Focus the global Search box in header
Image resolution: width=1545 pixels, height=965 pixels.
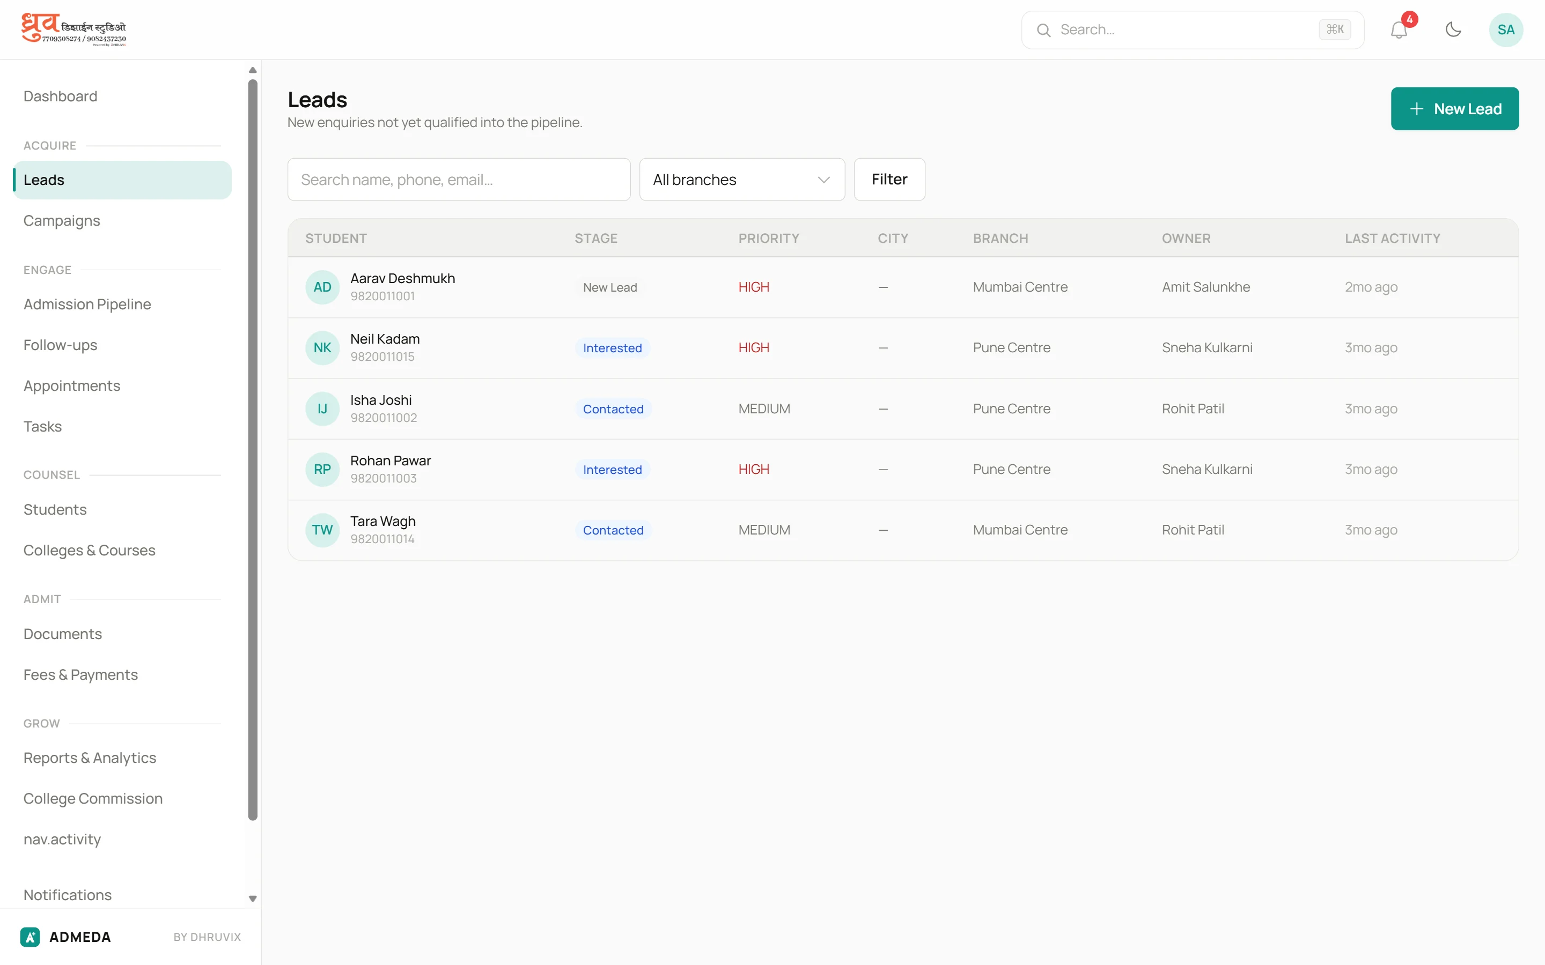pos(1192,30)
